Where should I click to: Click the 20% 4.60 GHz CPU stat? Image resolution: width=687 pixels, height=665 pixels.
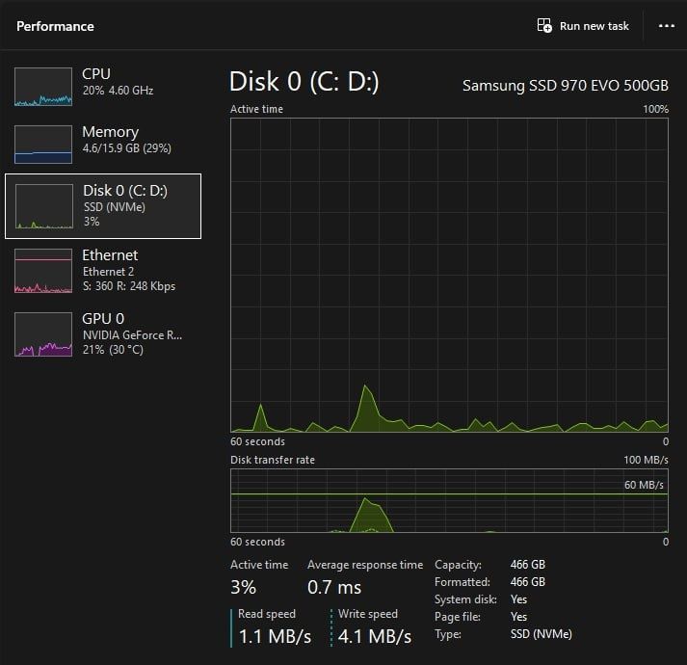click(x=118, y=91)
